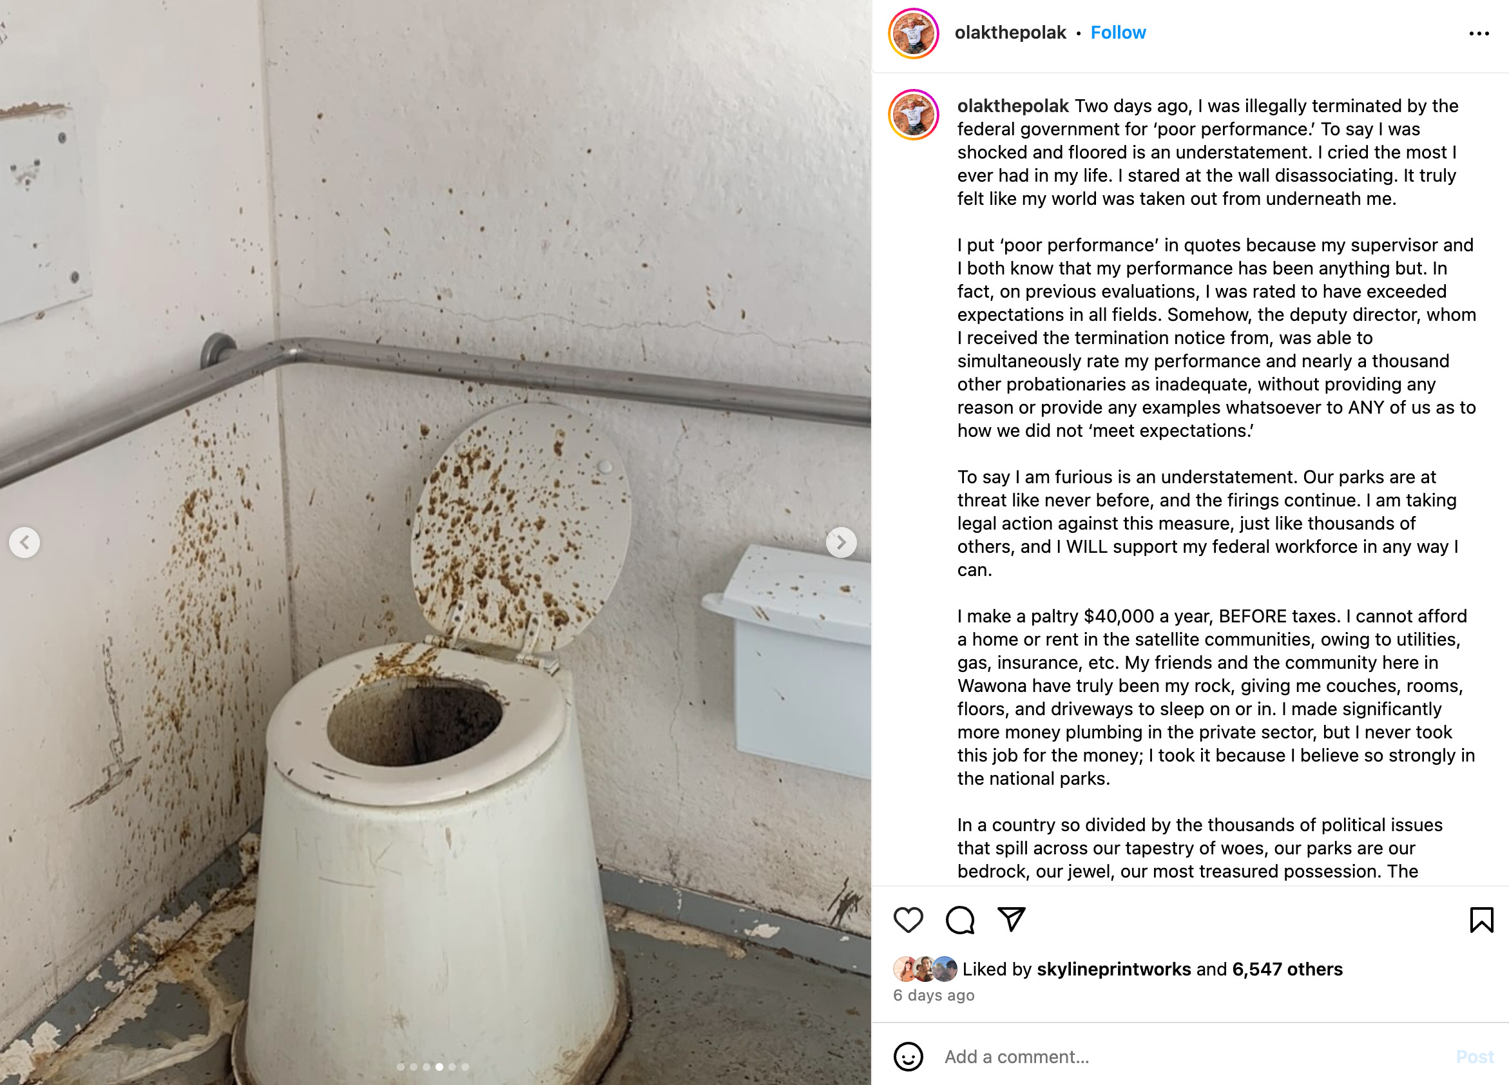Select the first carousel indicator dot

coord(401,1066)
